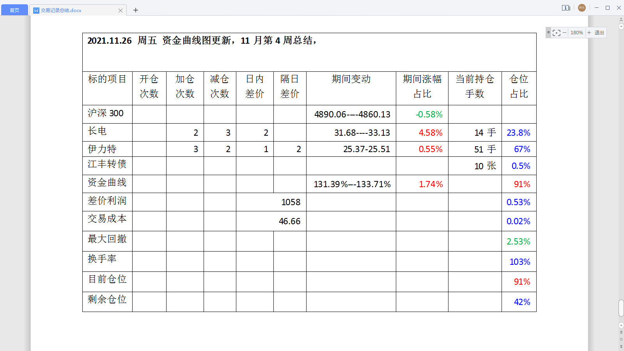
Task: Zoom in with the plus icon
Action: 589,33
